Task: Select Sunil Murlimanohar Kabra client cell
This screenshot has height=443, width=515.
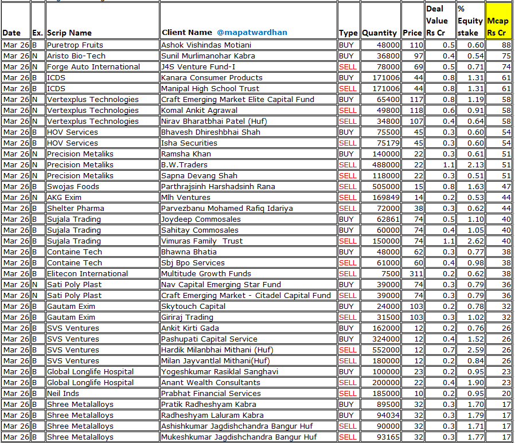Action: tap(248, 56)
